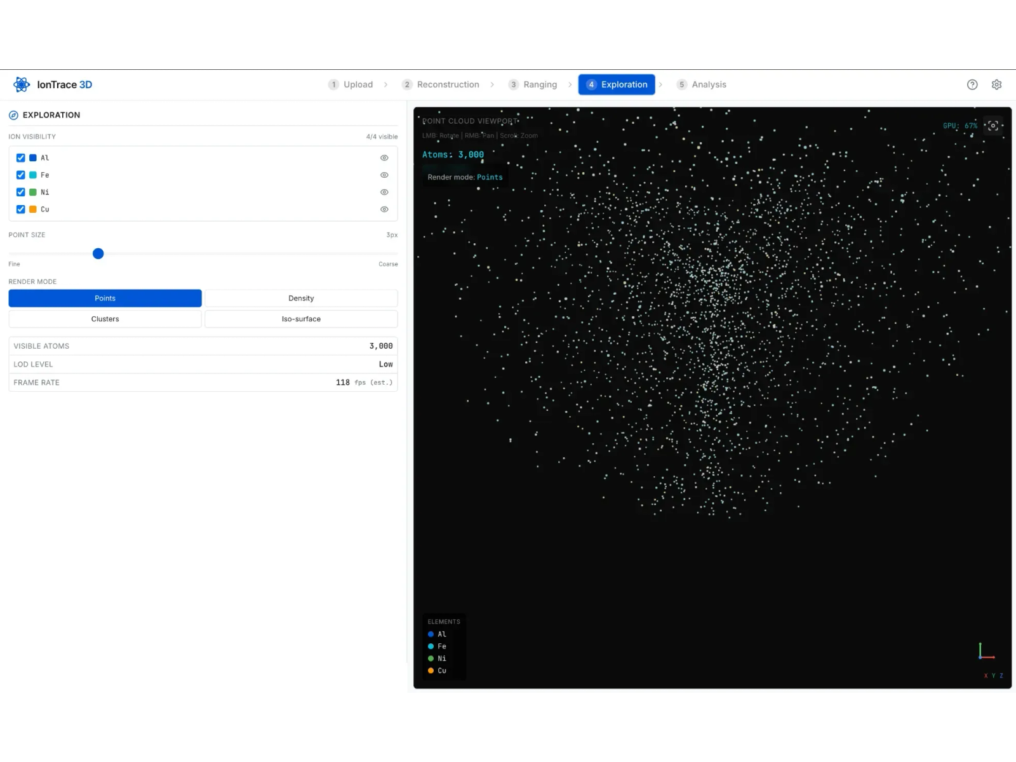This screenshot has height=762, width=1016.
Task: Click the Render mode: Points viewport label
Action: pos(465,177)
